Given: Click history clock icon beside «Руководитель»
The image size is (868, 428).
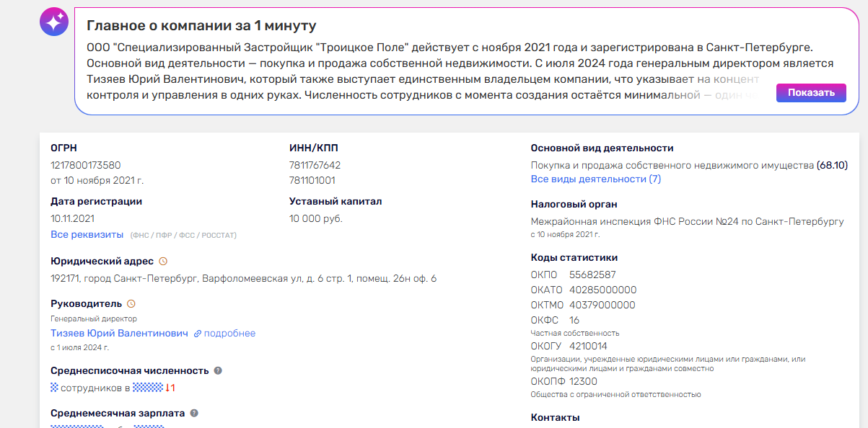Looking at the screenshot, I should coord(131,304).
